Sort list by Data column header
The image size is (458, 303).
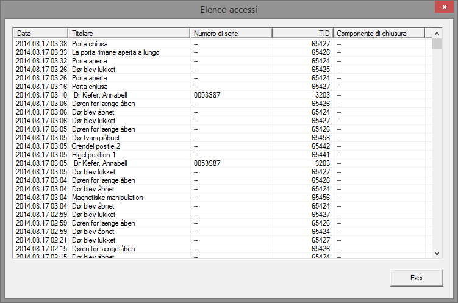[40, 33]
